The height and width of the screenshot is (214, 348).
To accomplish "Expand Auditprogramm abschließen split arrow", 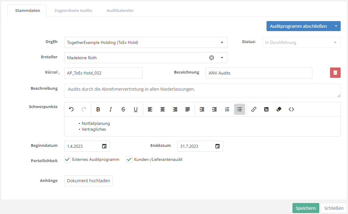I will click(x=336, y=26).
